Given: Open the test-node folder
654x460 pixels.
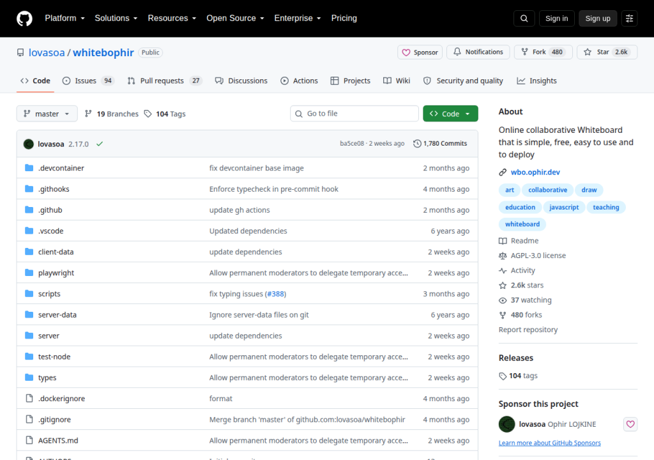Looking at the screenshot, I should [x=54, y=356].
